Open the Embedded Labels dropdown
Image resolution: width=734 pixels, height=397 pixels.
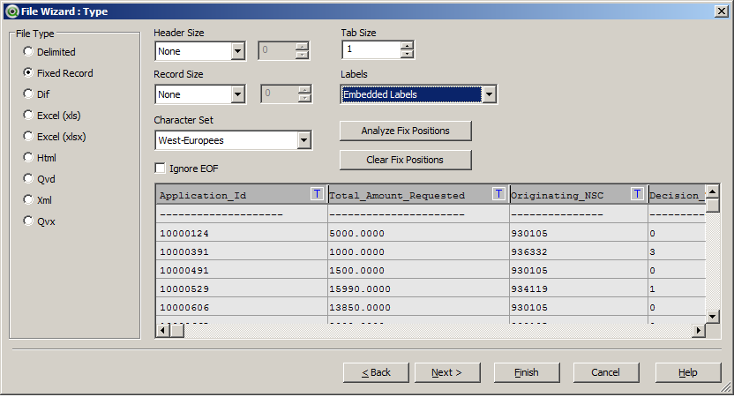click(x=489, y=94)
